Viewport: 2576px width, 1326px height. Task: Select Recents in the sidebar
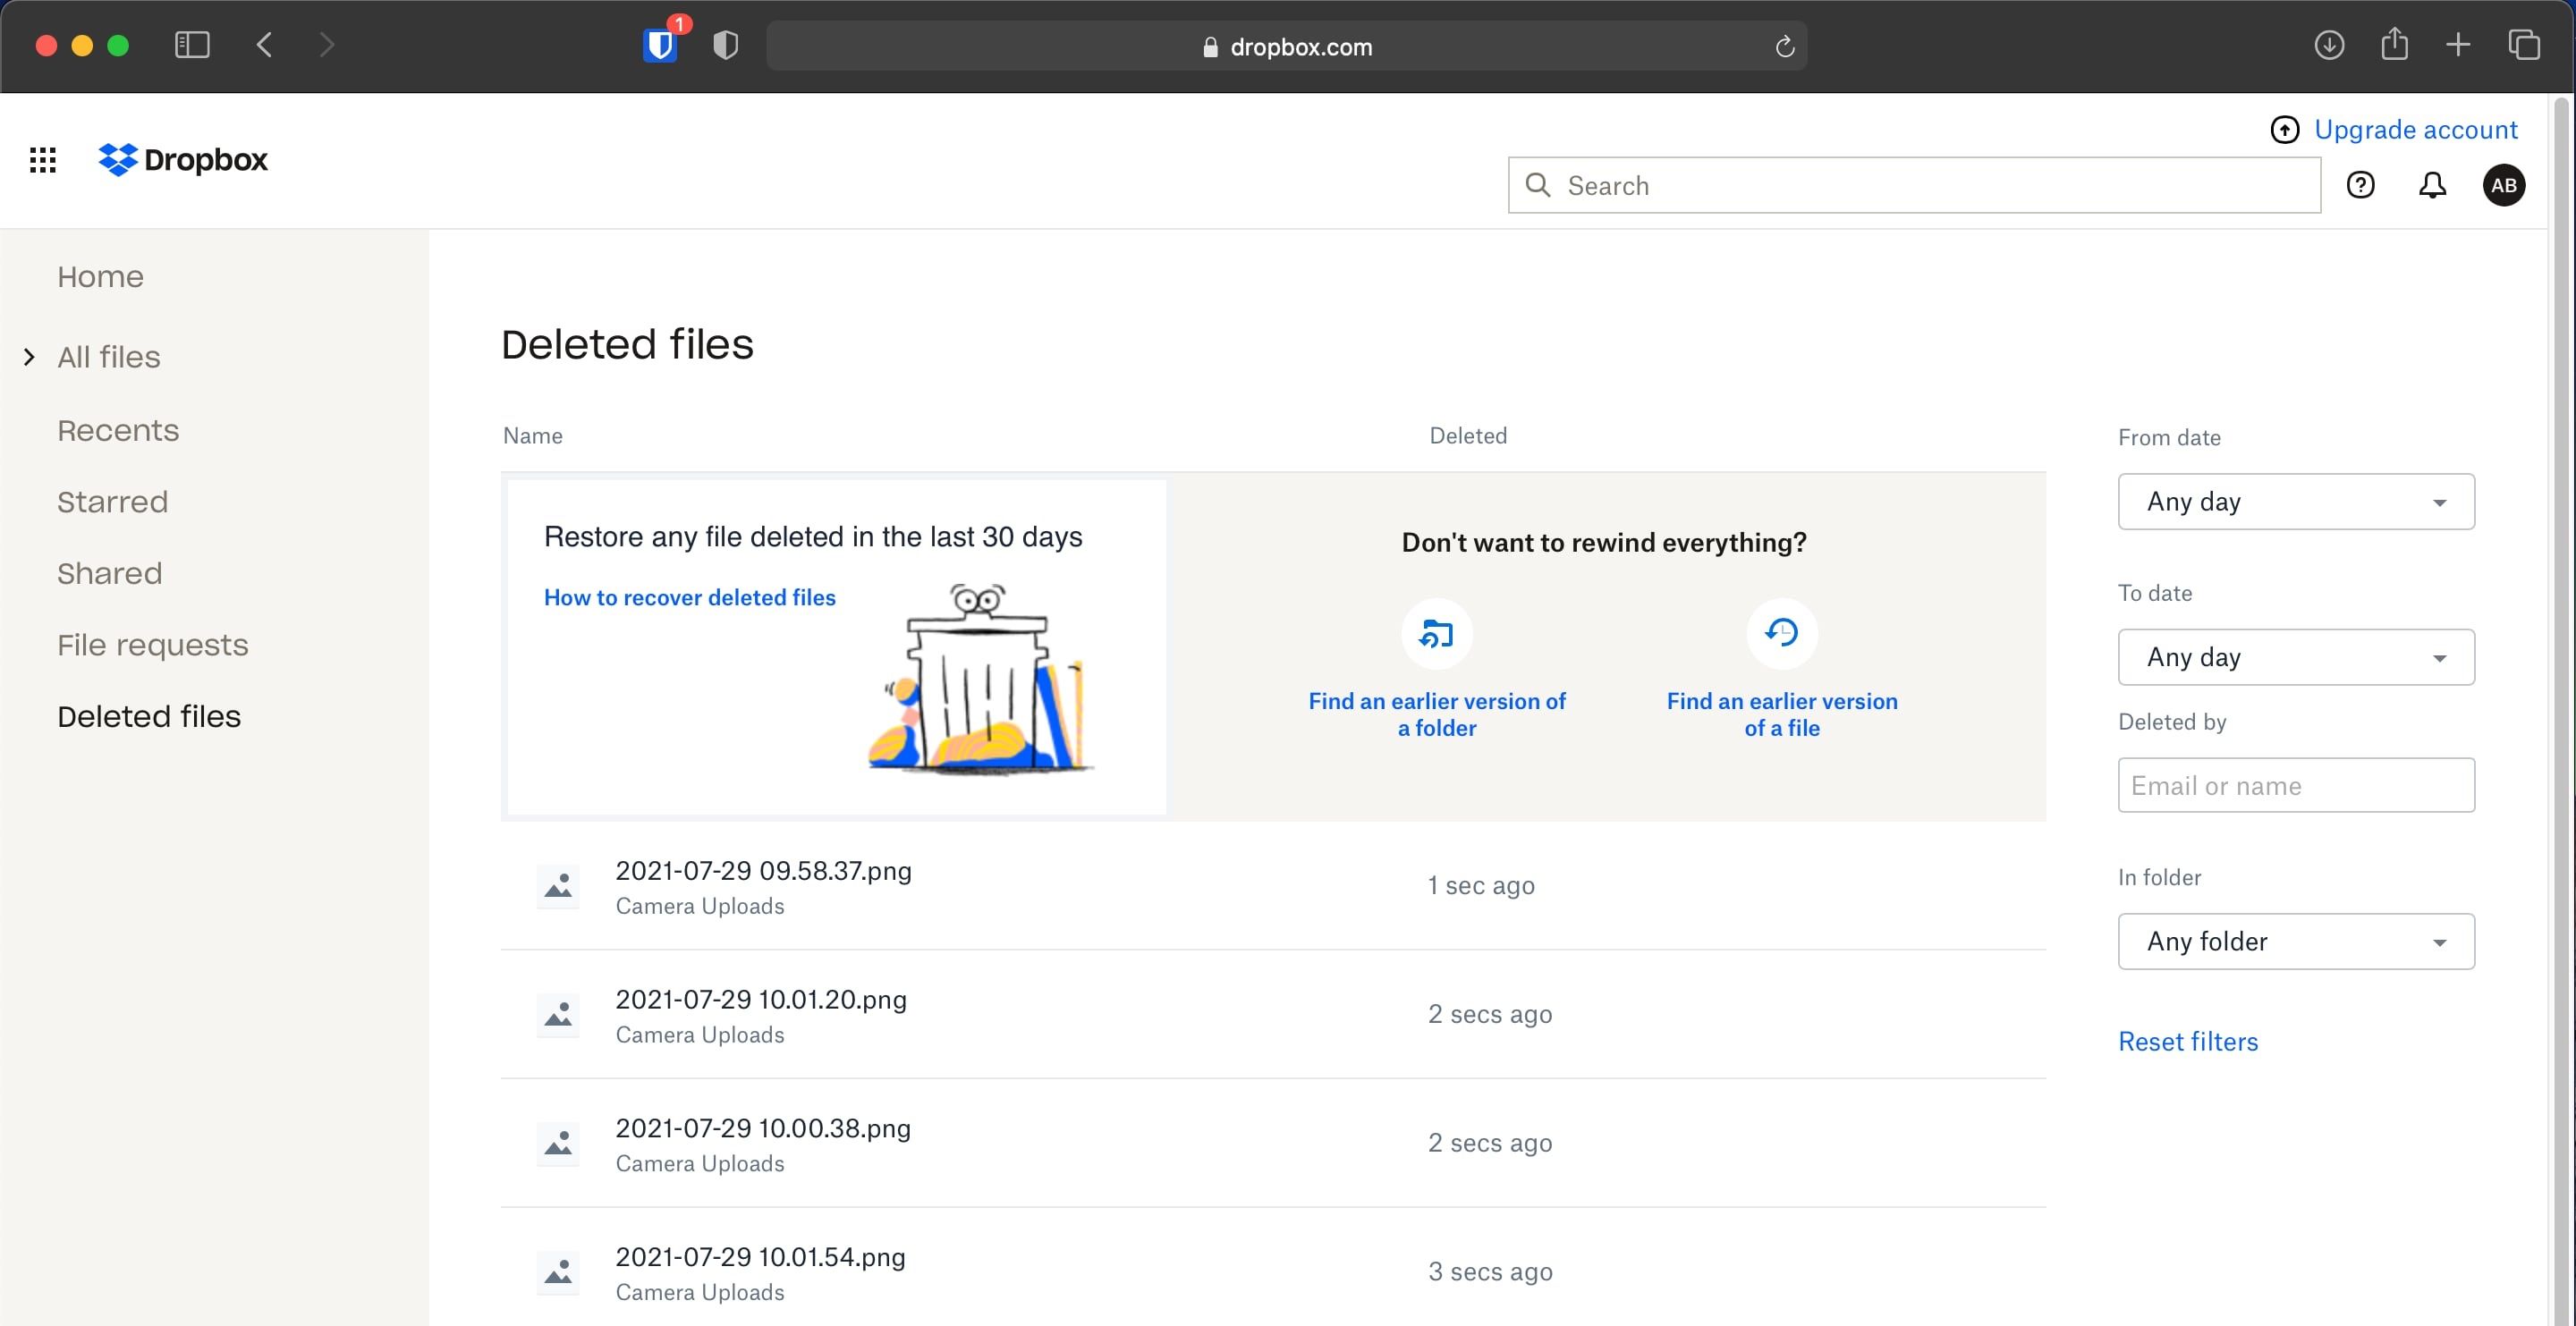pos(118,430)
